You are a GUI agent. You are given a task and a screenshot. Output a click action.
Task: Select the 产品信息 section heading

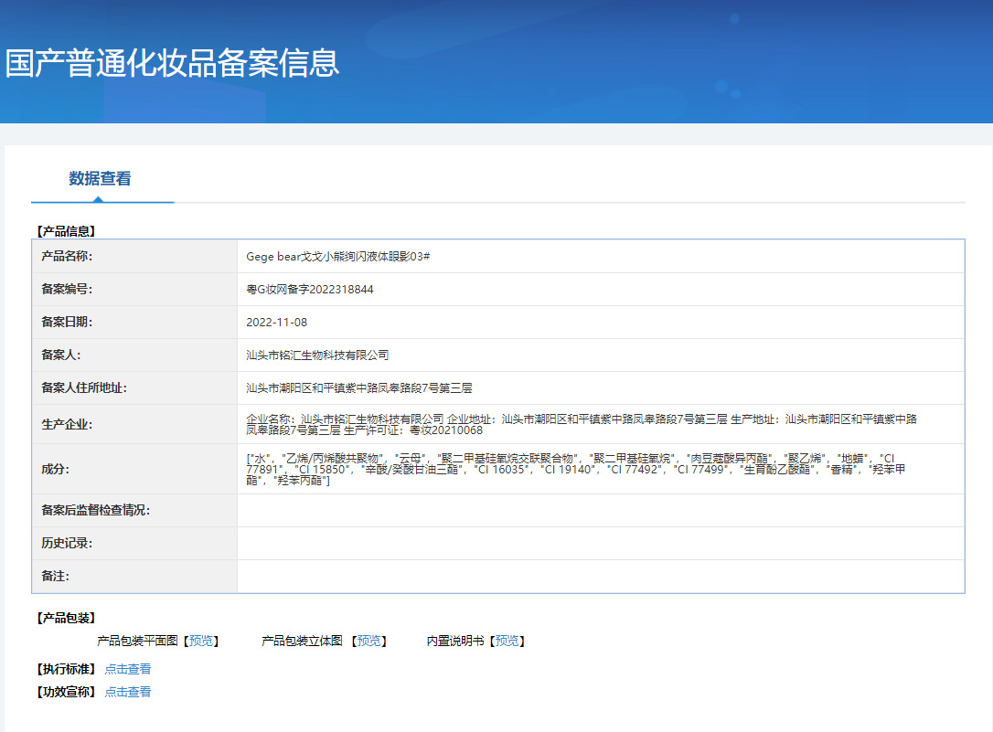(66, 231)
